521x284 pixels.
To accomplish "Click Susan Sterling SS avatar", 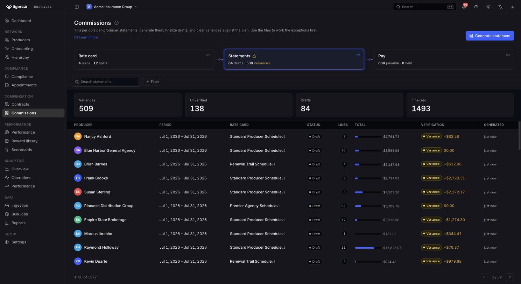I will click(78, 192).
